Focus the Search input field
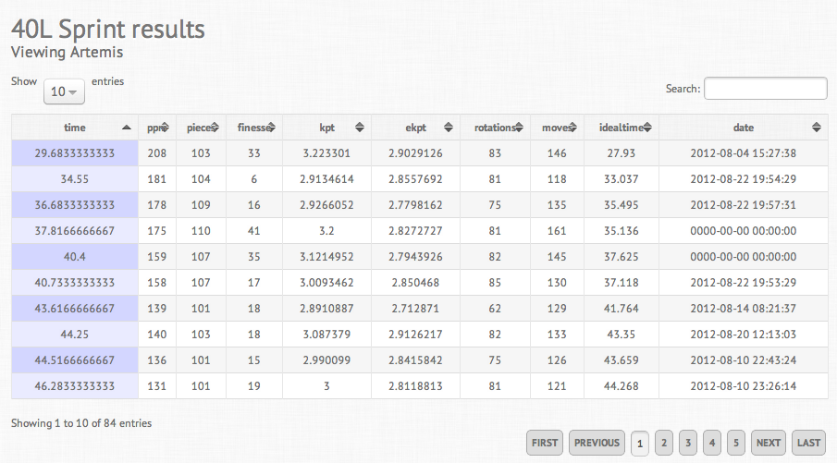The height and width of the screenshot is (463, 837). click(x=765, y=88)
